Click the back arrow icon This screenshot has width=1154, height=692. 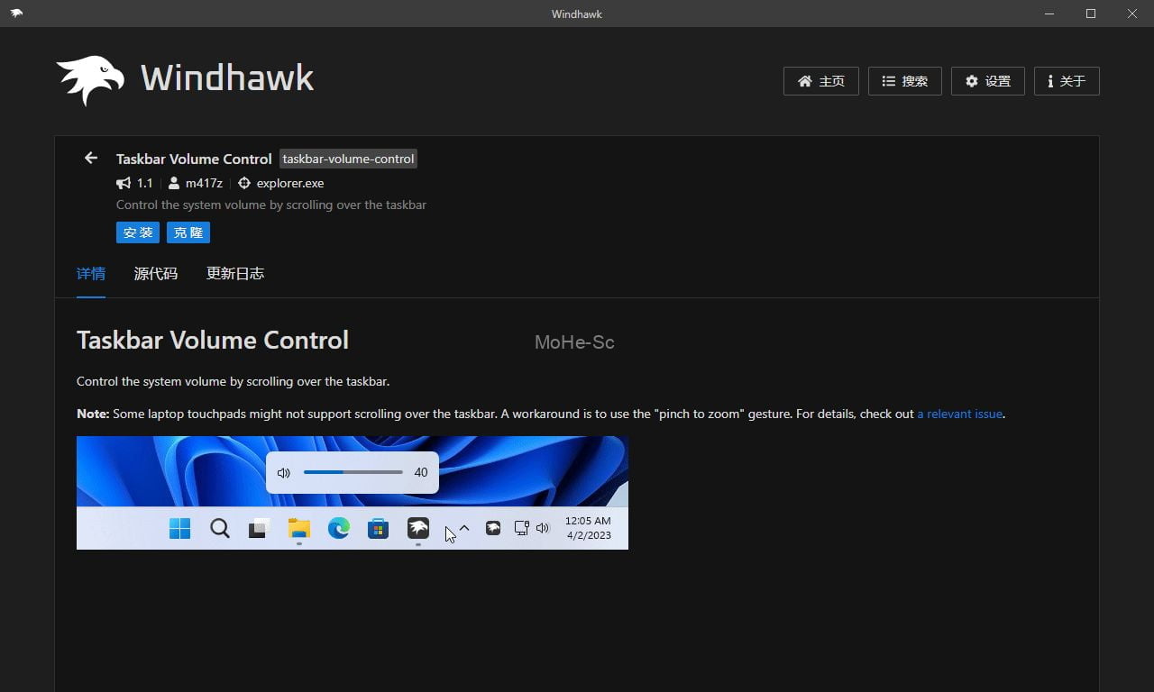[x=90, y=159]
